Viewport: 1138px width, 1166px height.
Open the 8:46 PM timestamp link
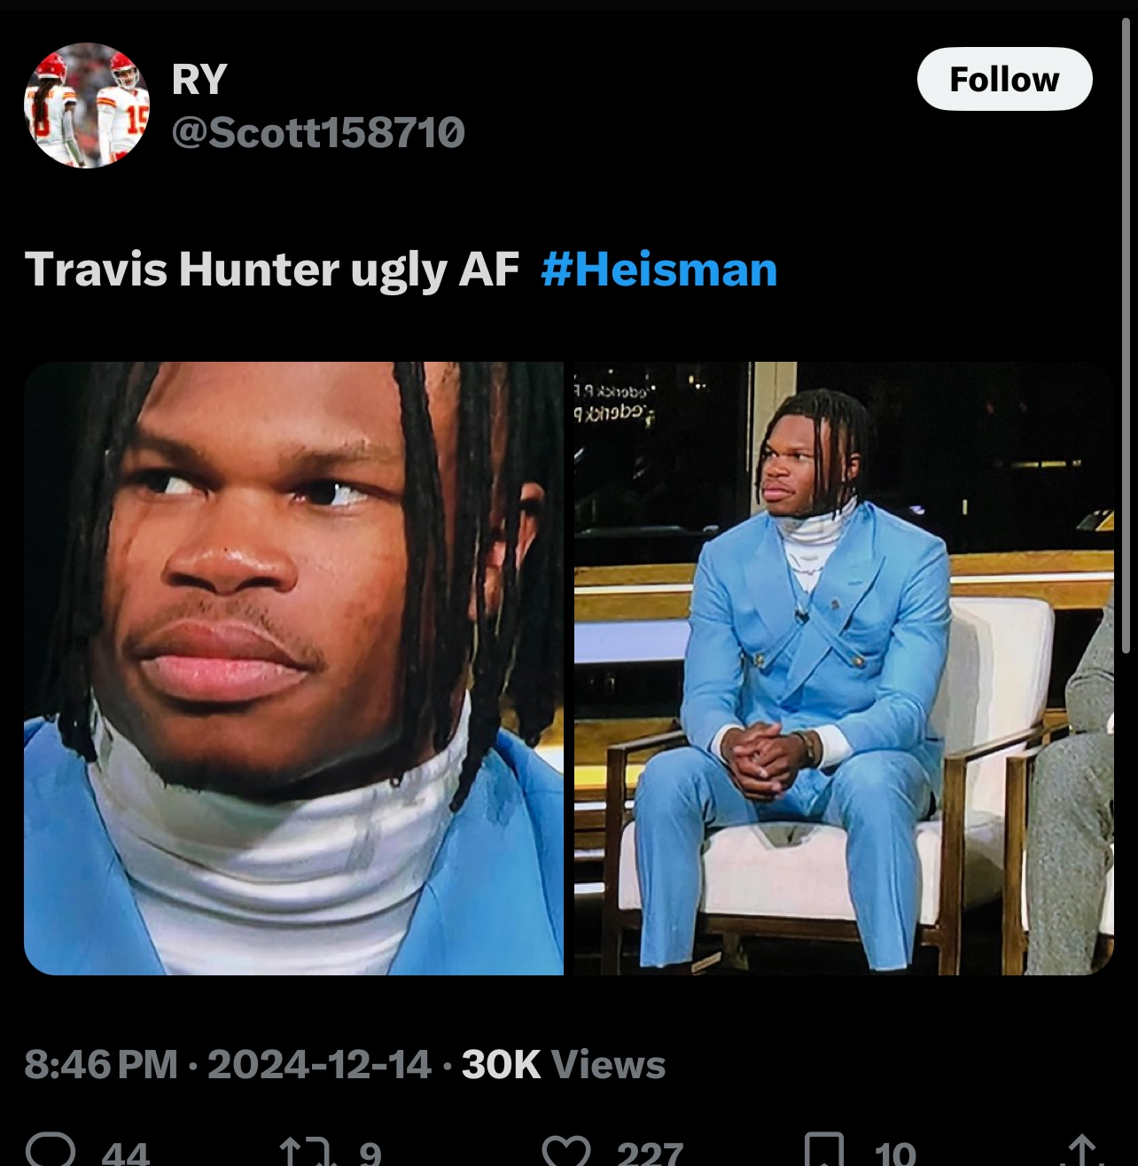point(101,1064)
